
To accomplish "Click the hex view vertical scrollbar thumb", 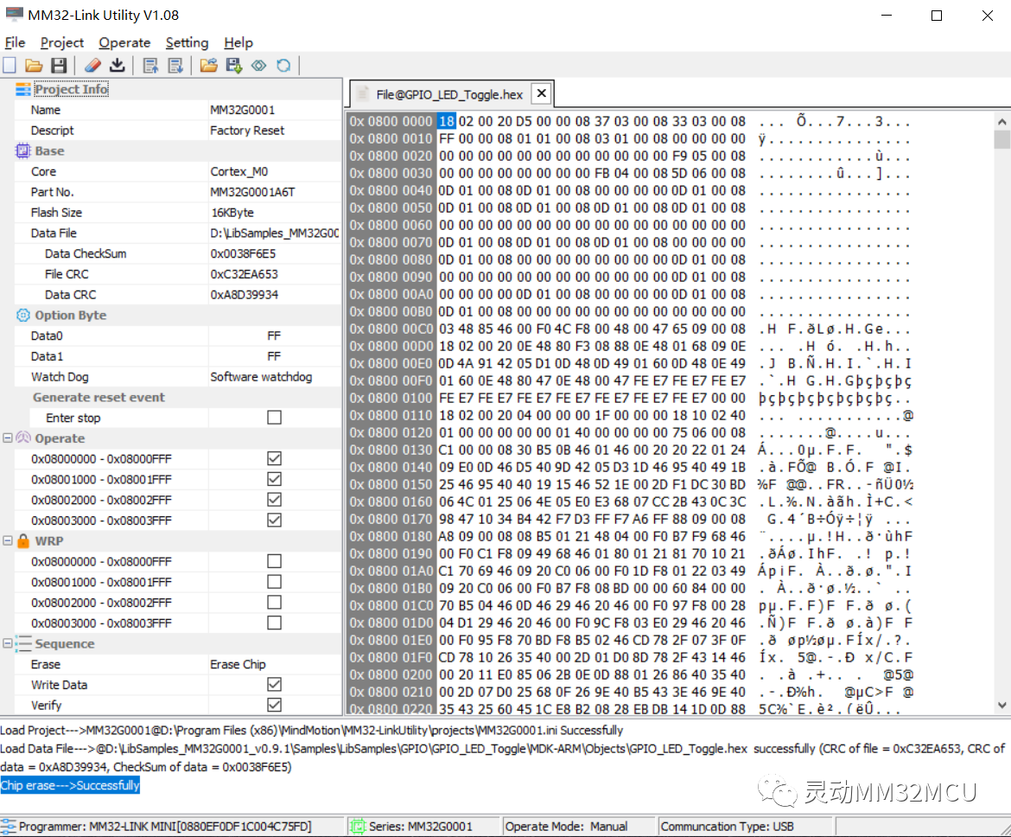I will click(1001, 139).
